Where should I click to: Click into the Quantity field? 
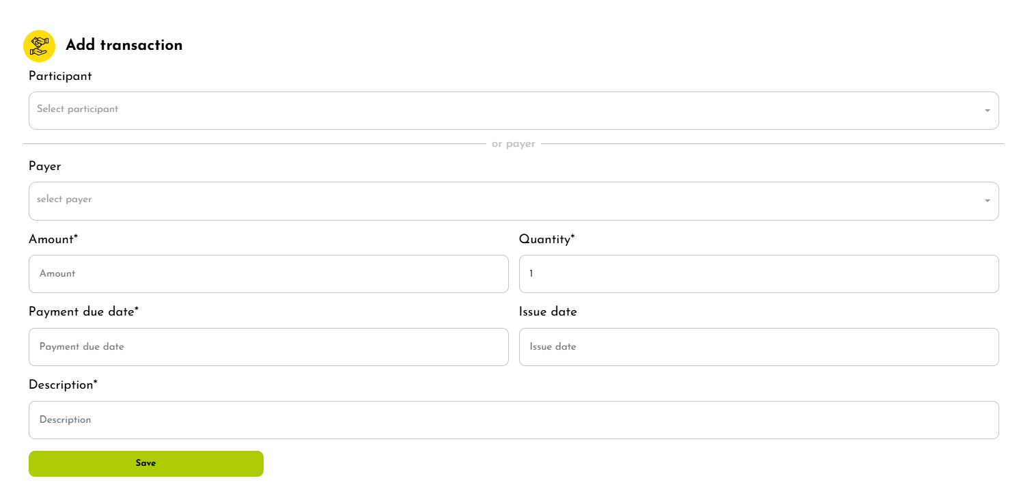(758, 274)
